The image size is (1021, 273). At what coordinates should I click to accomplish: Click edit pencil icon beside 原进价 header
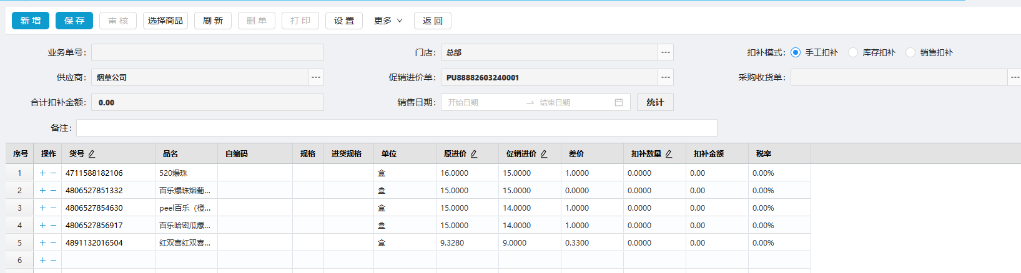point(474,154)
